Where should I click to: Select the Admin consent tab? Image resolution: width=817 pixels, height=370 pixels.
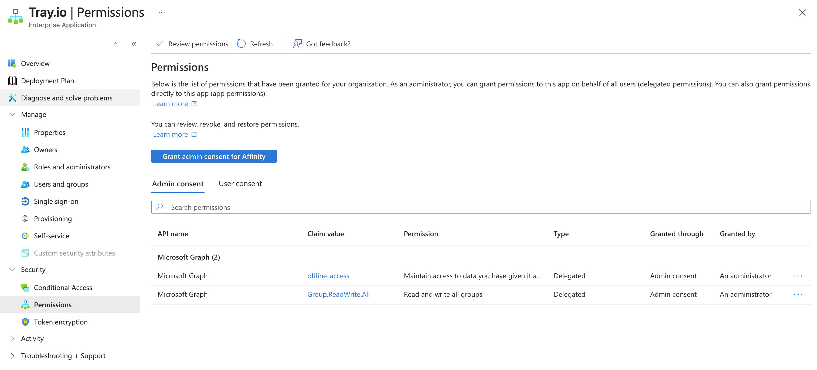click(178, 184)
